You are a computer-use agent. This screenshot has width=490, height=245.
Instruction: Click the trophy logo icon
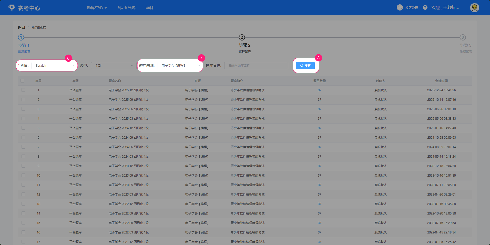(x=12, y=8)
